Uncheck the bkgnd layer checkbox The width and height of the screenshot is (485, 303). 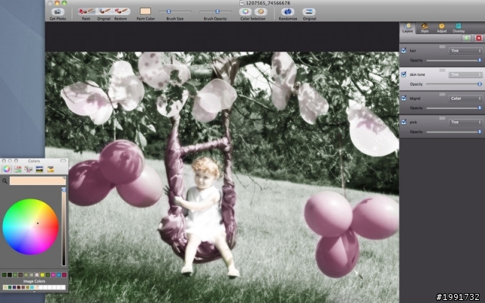coord(404,98)
